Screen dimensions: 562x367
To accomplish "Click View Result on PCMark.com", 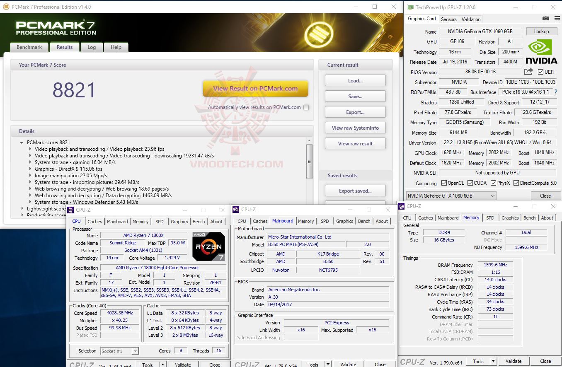I will click(x=255, y=88).
